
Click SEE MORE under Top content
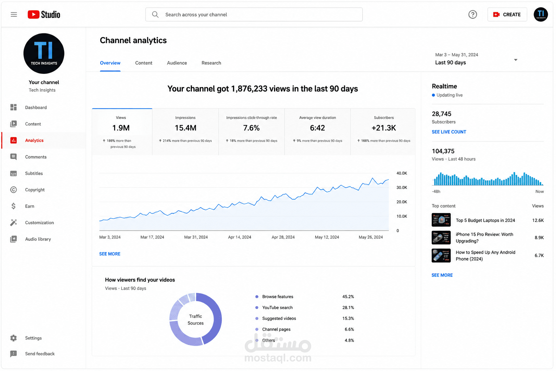tap(442, 275)
